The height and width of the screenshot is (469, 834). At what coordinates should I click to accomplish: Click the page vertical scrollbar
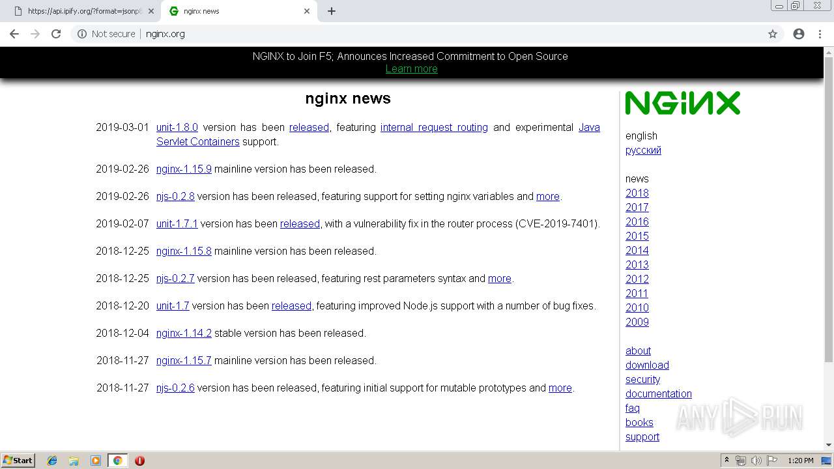829,208
